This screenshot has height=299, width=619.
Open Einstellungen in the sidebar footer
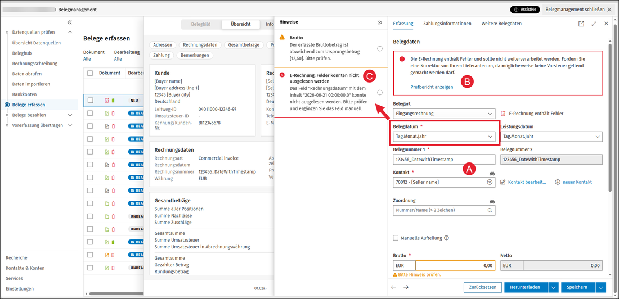click(x=20, y=288)
